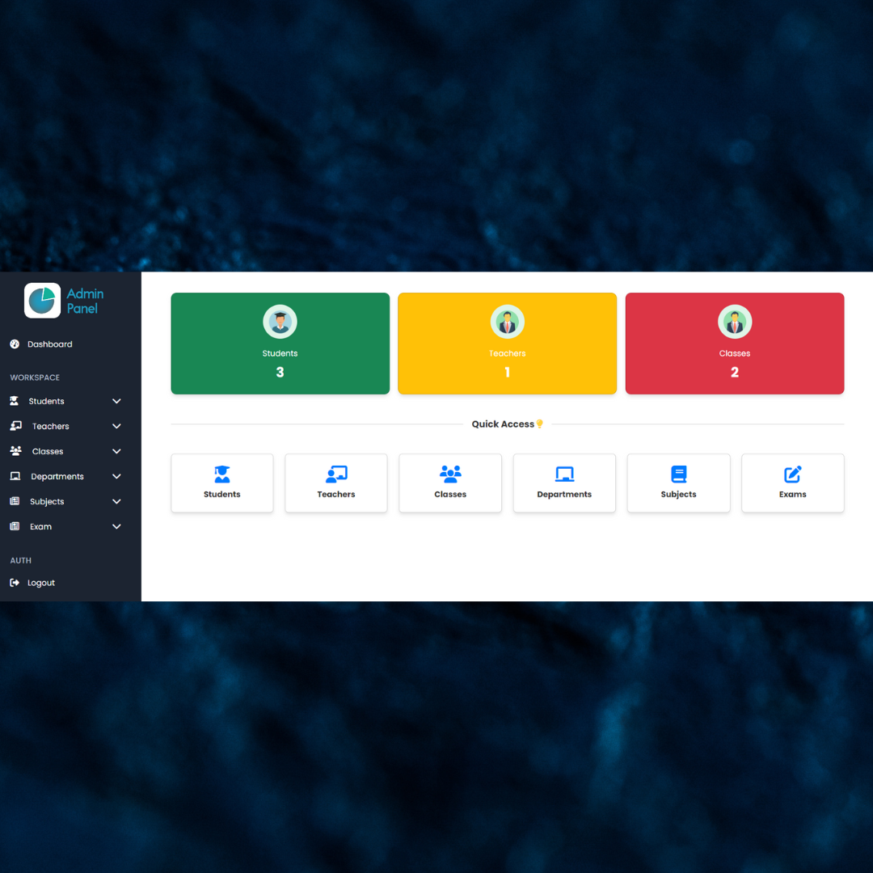The width and height of the screenshot is (873, 873).
Task: Expand the Exam sidebar chevron
Action: tap(116, 526)
